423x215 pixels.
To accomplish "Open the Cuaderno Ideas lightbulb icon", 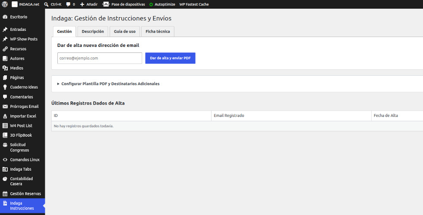I will pos(5,87).
